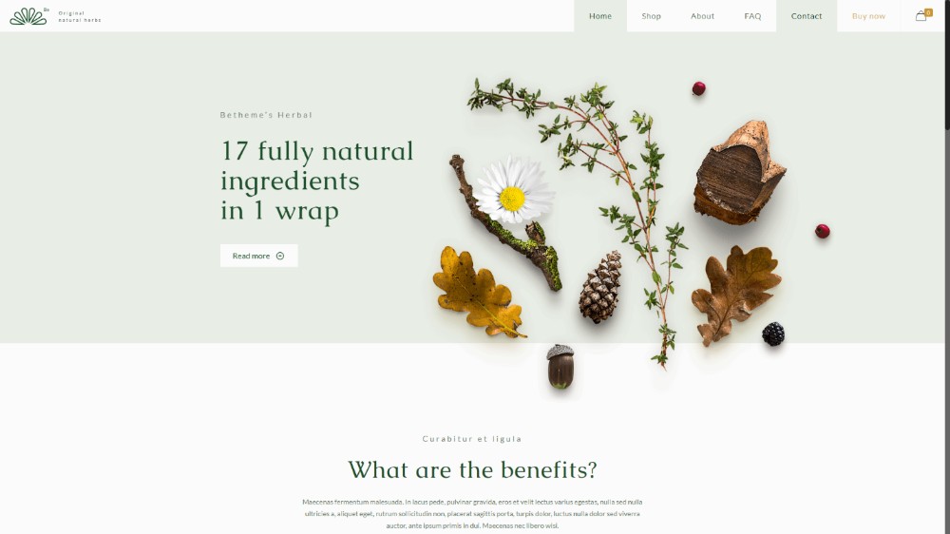Open the Contact page

[x=807, y=16]
